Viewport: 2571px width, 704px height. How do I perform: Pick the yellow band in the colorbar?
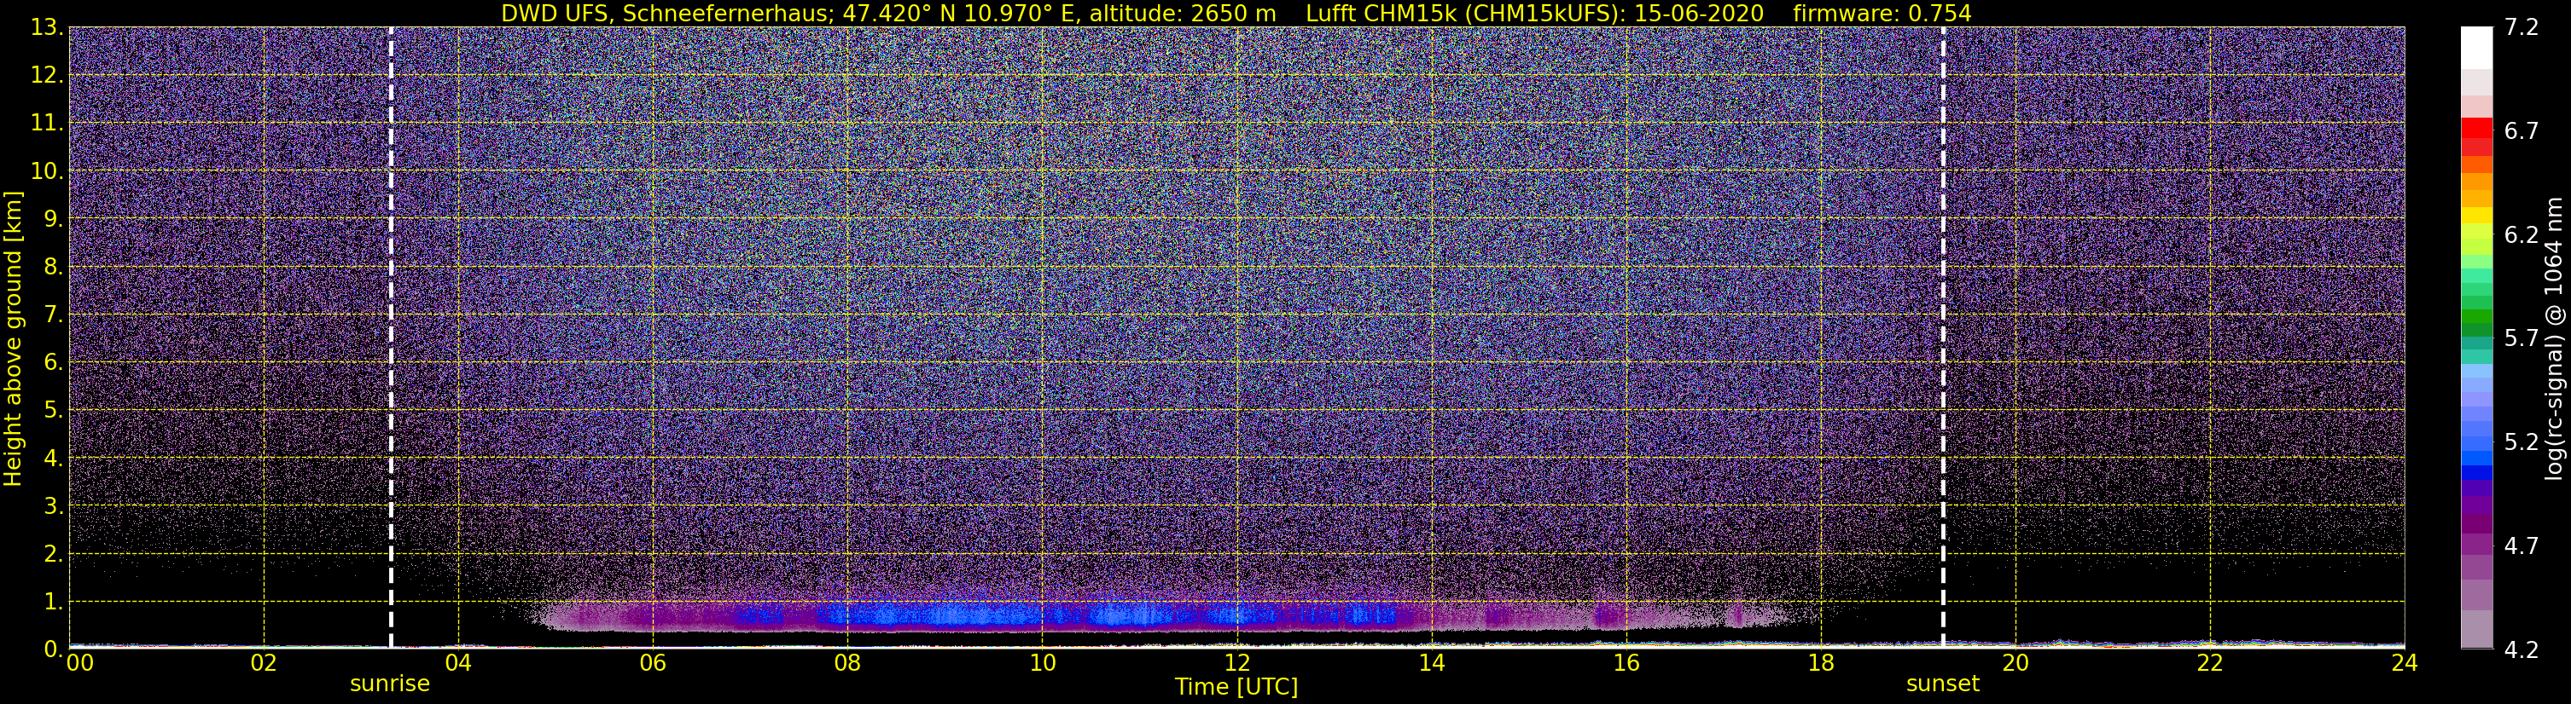pyautogui.click(x=2476, y=216)
